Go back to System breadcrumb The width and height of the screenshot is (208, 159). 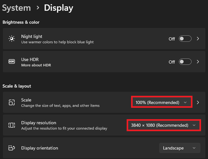[x=16, y=8]
